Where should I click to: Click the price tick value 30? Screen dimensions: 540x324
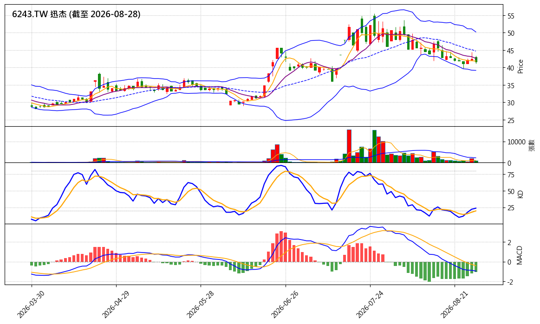pyautogui.click(x=511, y=103)
